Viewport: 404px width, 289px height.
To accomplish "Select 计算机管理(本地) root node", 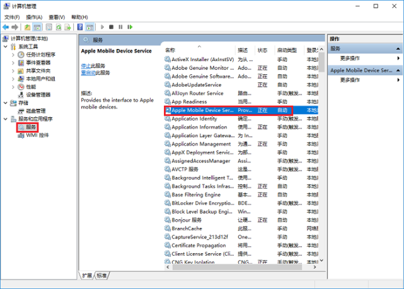I will click(29, 38).
